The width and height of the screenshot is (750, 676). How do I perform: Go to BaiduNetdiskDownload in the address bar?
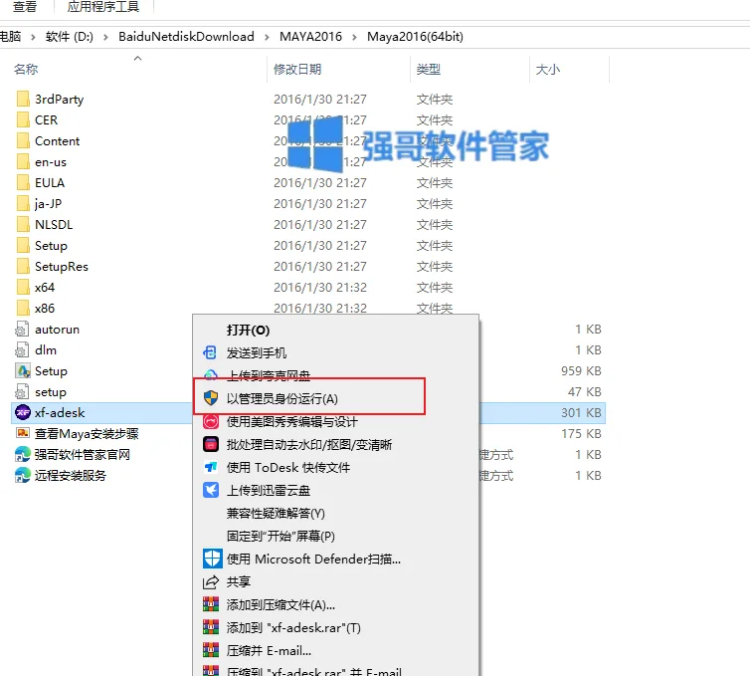[x=186, y=37]
